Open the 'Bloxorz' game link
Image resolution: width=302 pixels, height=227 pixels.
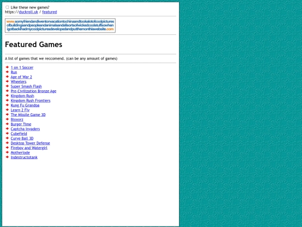[x=17, y=119]
